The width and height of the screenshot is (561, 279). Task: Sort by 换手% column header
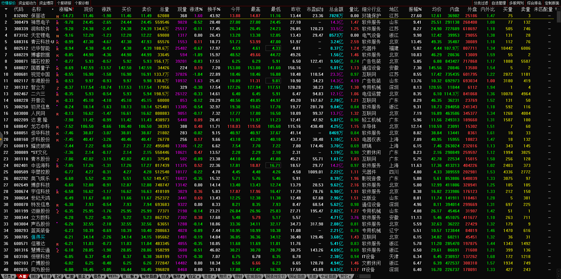(x=214, y=9)
